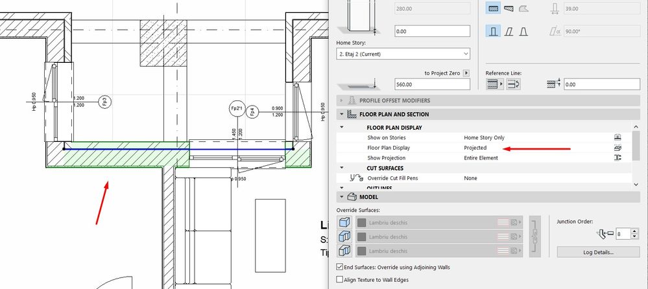Click the disabled wall thickness field 39.00
The width and height of the screenshot is (648, 289).
click(x=602, y=8)
